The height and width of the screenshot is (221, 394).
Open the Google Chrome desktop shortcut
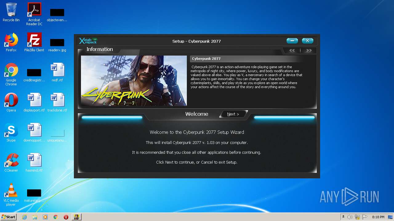(x=11, y=74)
